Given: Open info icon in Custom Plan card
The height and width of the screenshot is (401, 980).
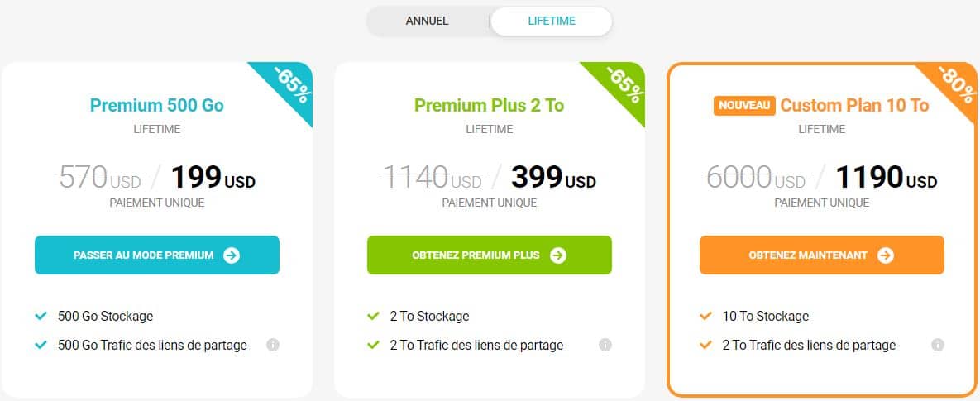Looking at the screenshot, I should click(938, 345).
